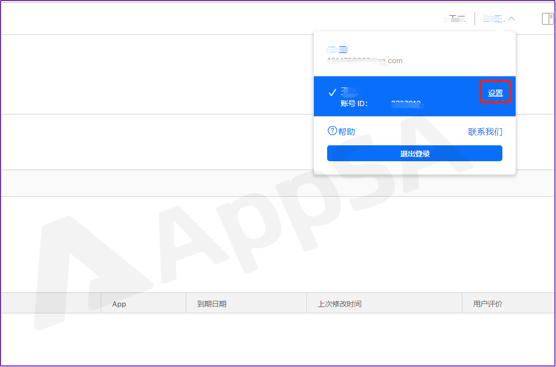Sort by 到期日期 column header
This screenshot has width=556, height=367.
click(x=246, y=303)
